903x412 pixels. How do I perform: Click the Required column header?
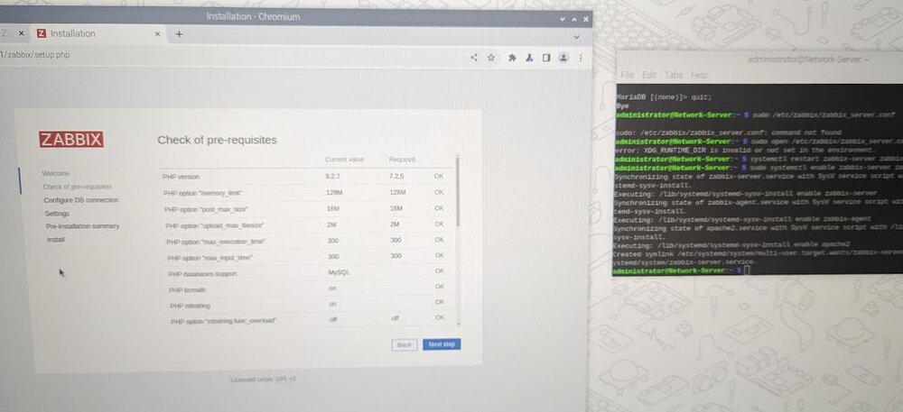(x=402, y=160)
